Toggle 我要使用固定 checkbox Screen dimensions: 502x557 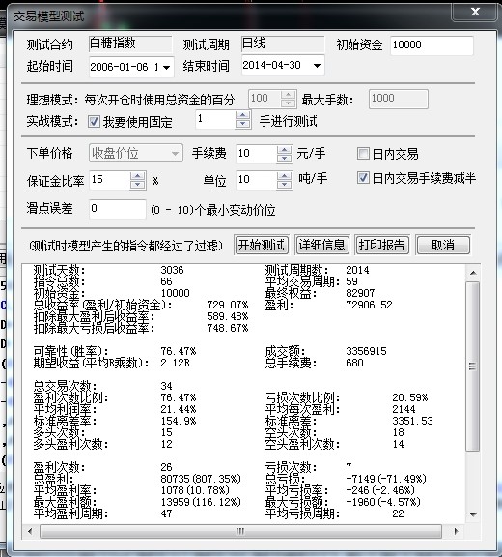[94, 122]
